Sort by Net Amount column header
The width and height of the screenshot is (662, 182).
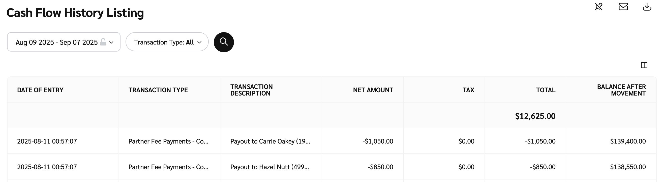[373, 90]
